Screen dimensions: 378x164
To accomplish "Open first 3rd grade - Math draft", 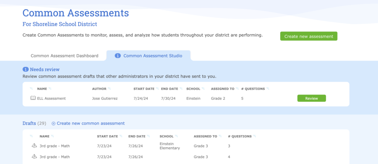I will pos(55,146).
